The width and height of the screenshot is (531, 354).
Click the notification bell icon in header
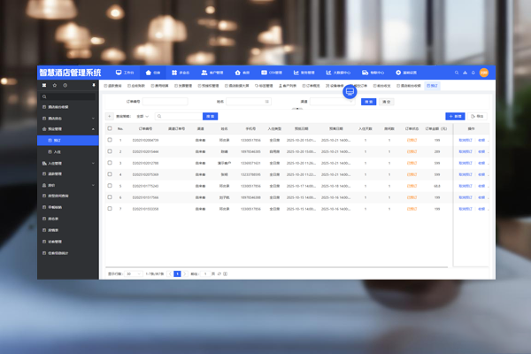click(x=473, y=73)
